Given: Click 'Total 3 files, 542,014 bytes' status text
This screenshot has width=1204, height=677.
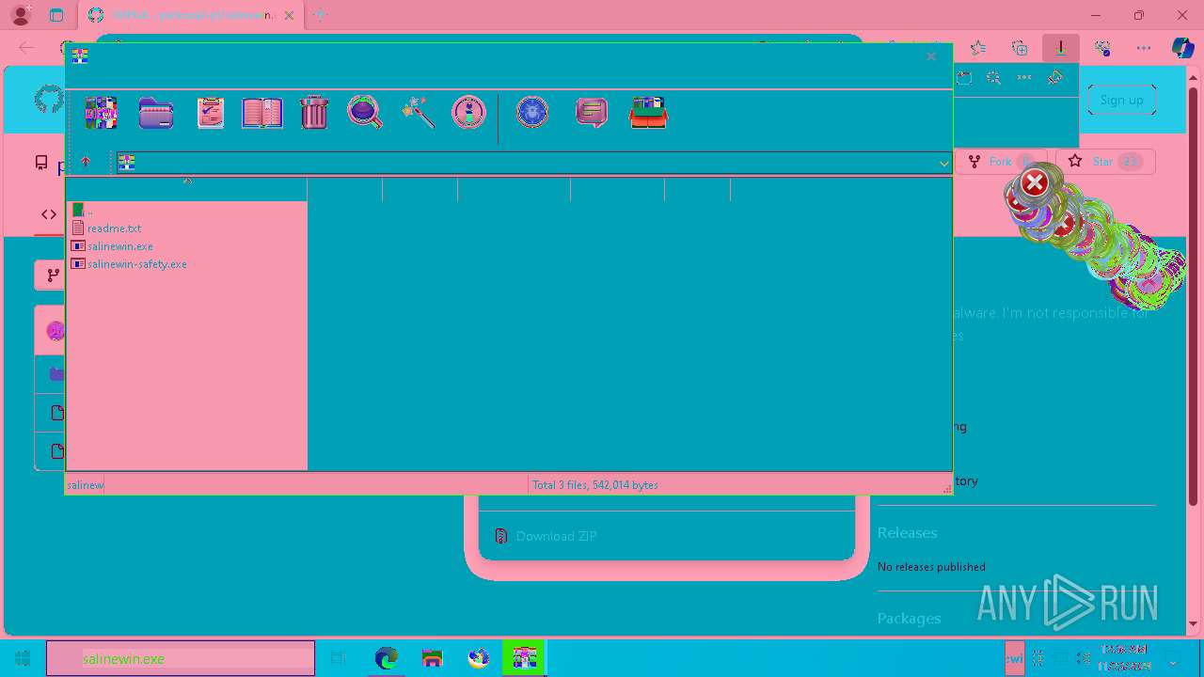Looking at the screenshot, I should [595, 485].
